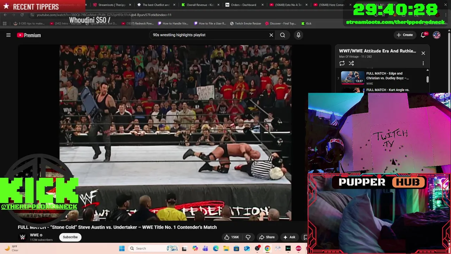The image size is (451, 254).
Task: Open the WWE channel name link
Action: click(x=34, y=235)
